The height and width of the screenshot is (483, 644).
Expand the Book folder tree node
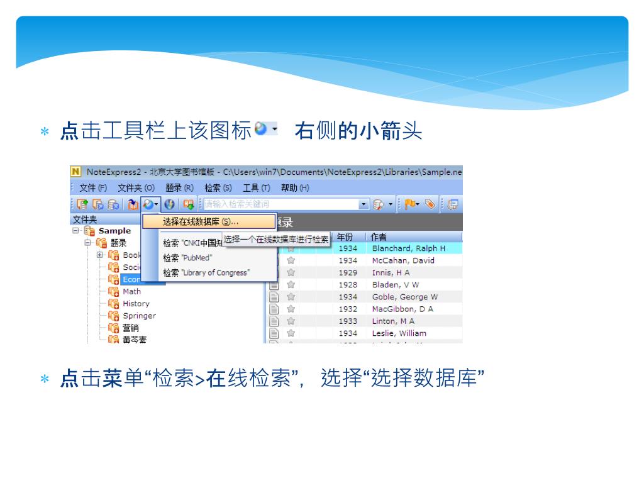(x=100, y=255)
